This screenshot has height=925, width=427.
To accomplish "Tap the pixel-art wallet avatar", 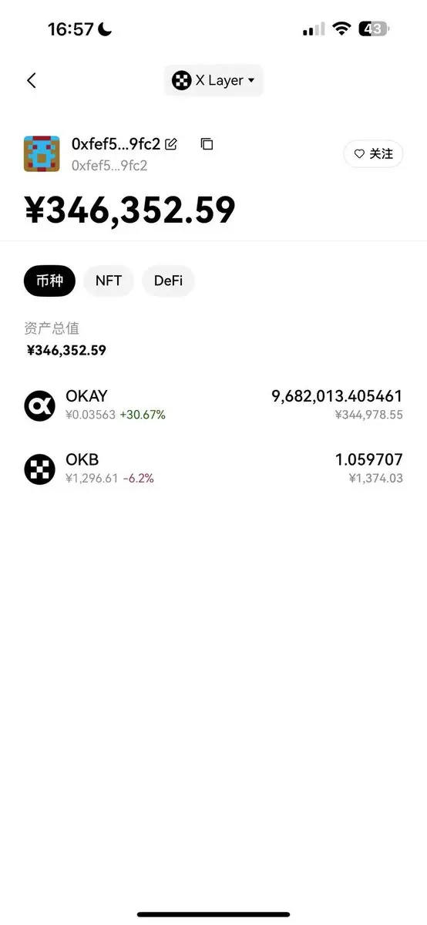I will [x=42, y=153].
